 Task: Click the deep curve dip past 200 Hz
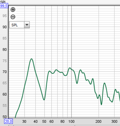tap(101, 105)
